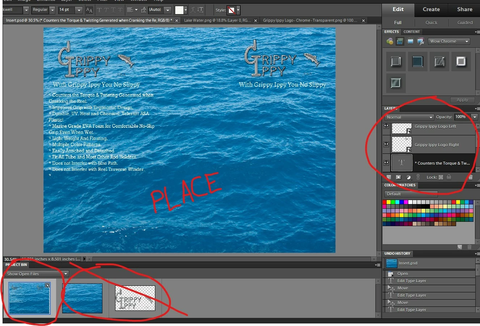This screenshot has height=326, width=480.
Task: Select the lake water thumbnail in Project Bin
Action: tap(82, 298)
